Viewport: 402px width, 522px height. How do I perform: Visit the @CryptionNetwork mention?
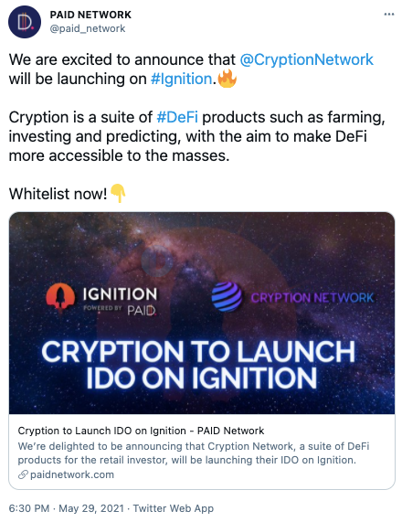pyautogui.click(x=306, y=60)
